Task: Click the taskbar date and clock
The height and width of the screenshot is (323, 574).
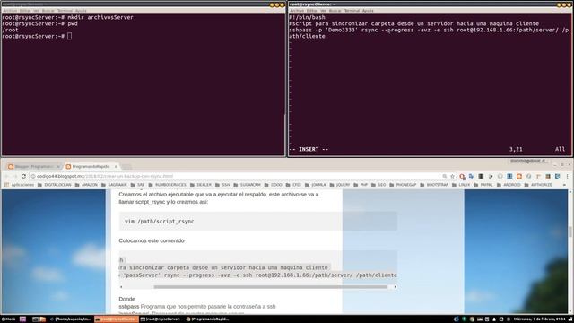Action: coord(540,319)
